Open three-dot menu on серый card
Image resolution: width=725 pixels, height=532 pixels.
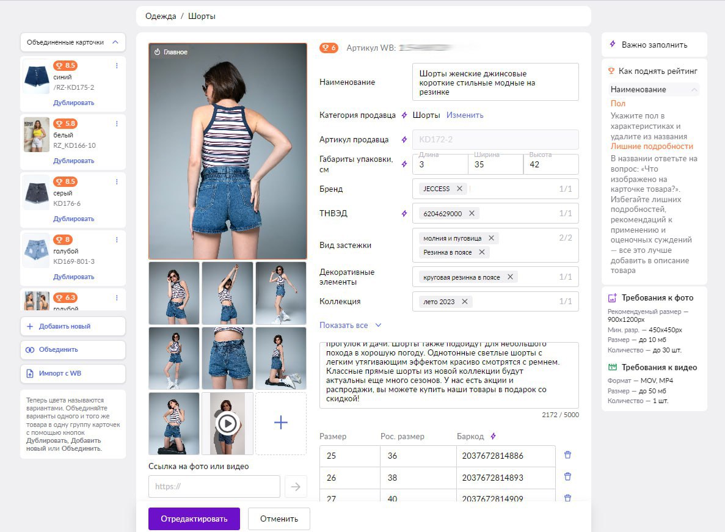[117, 181]
